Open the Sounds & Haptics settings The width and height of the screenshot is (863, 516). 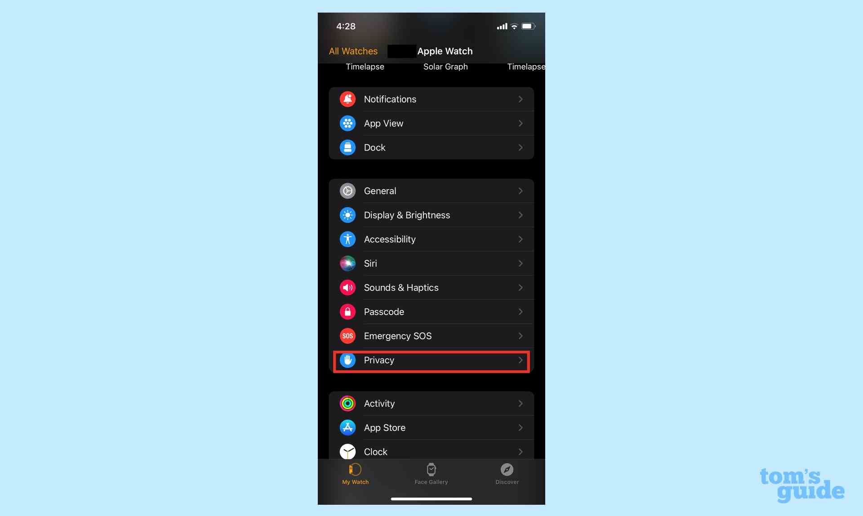point(431,288)
